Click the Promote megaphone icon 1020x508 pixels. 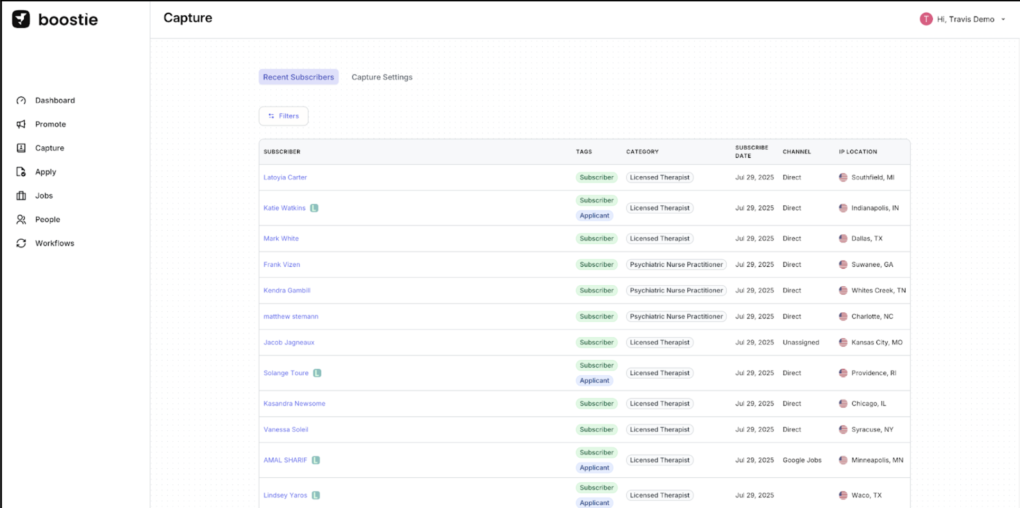21,124
